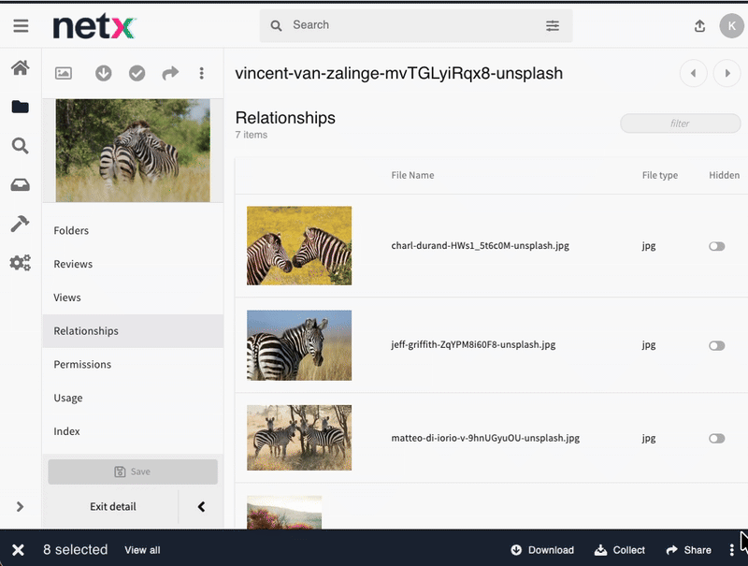Open the charl-durand zebra thumbnail
748x566 pixels.
click(299, 246)
